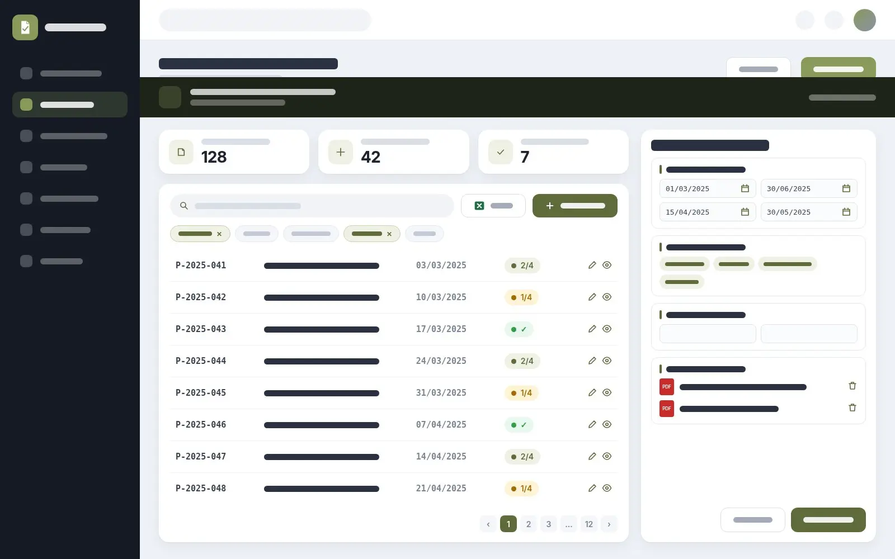This screenshot has height=559, width=895.
Task: Open the user avatar menu
Action: (x=865, y=20)
